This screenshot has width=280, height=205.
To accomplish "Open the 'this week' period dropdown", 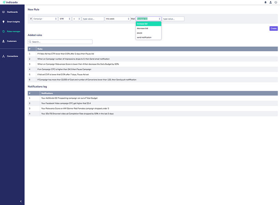I will pos(117,19).
